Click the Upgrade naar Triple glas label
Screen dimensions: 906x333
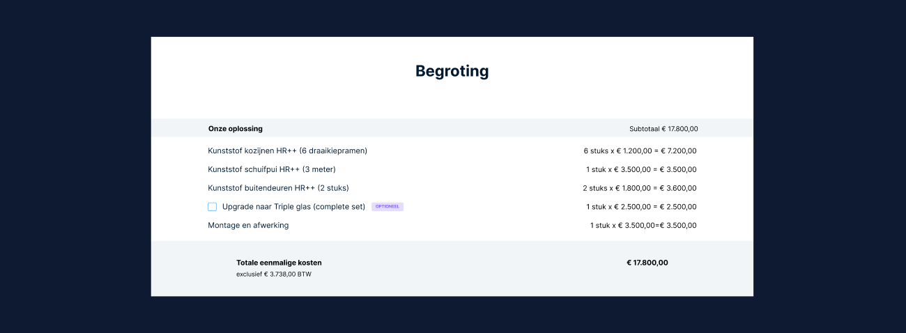(293, 207)
